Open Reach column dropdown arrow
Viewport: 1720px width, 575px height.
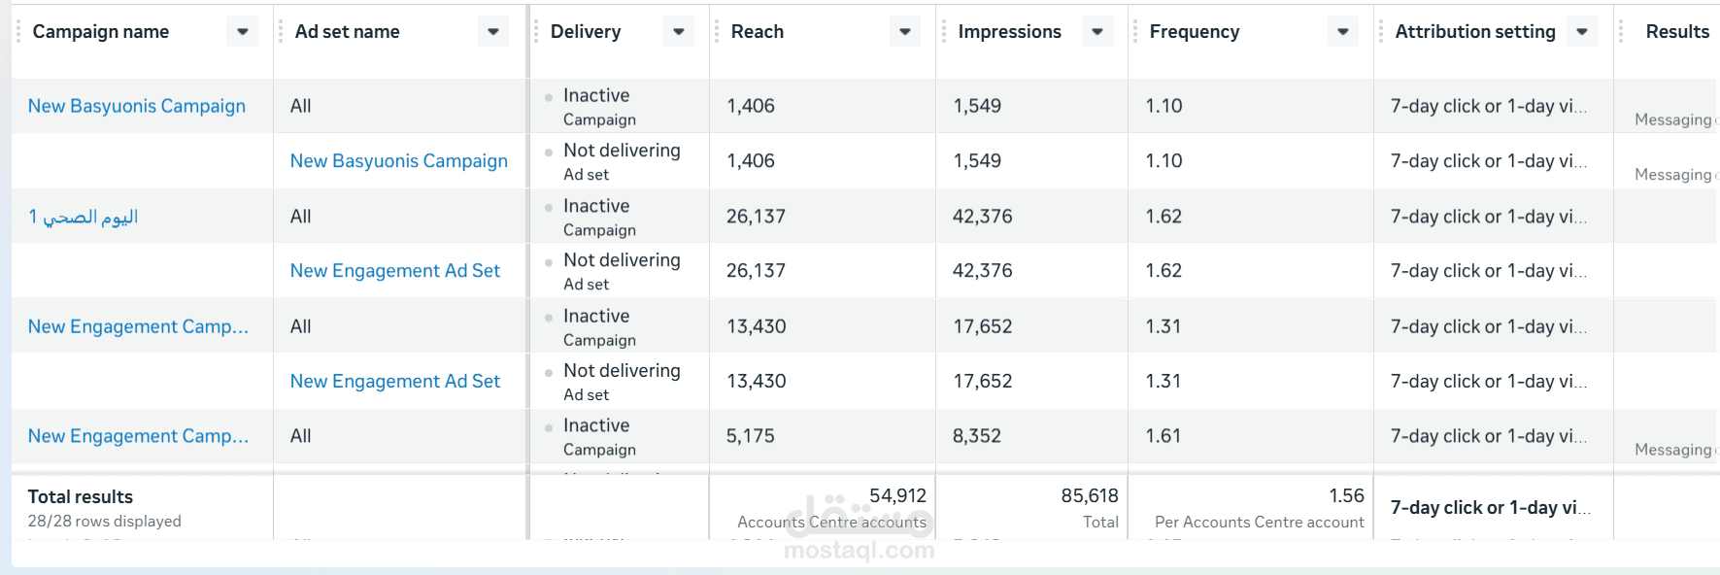point(905,32)
